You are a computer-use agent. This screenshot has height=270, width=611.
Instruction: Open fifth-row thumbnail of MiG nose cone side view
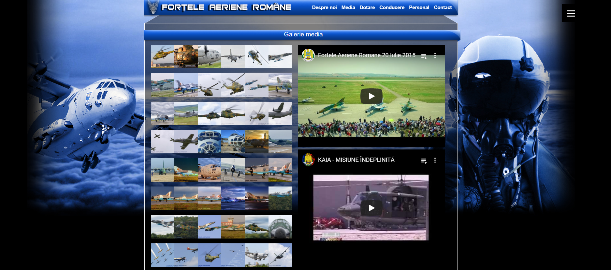pos(257,170)
